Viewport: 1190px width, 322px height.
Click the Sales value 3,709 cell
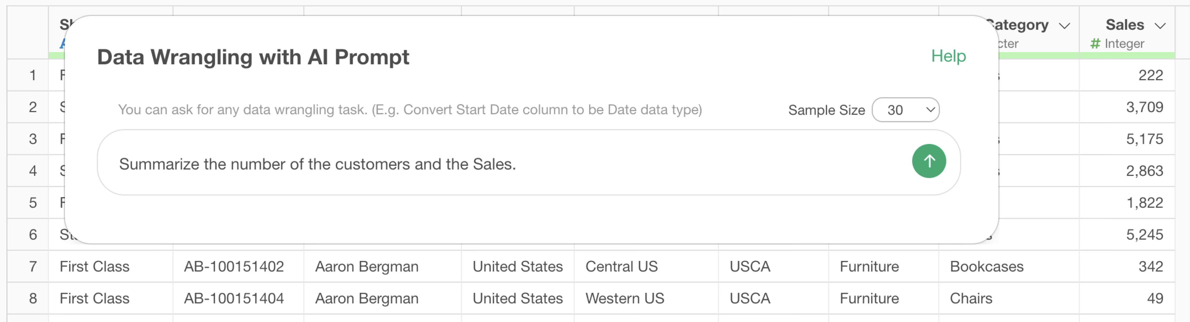[x=1144, y=107]
